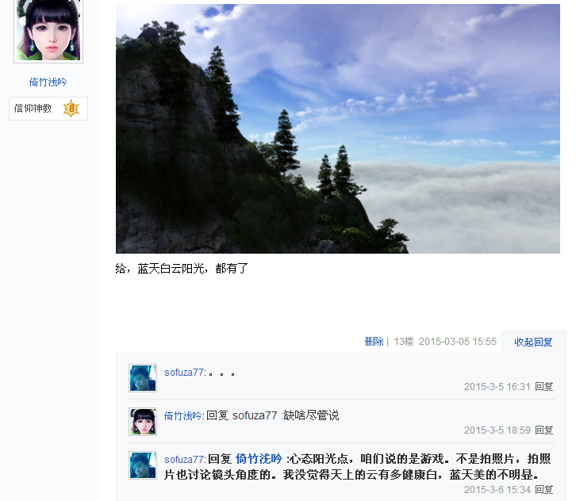Open the poster's large avatar picture

pyautogui.click(x=48, y=30)
